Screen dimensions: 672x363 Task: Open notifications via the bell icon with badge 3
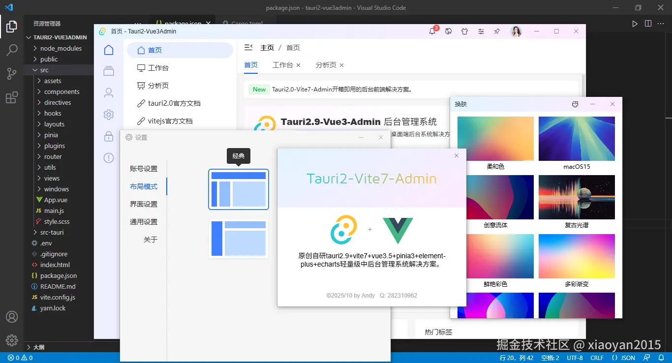pyautogui.click(x=432, y=31)
